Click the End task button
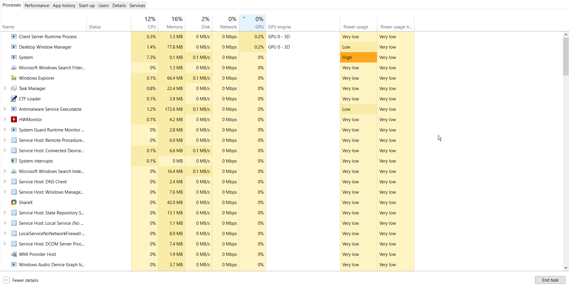Image resolution: width=569 pixels, height=289 pixels. [x=550, y=280]
